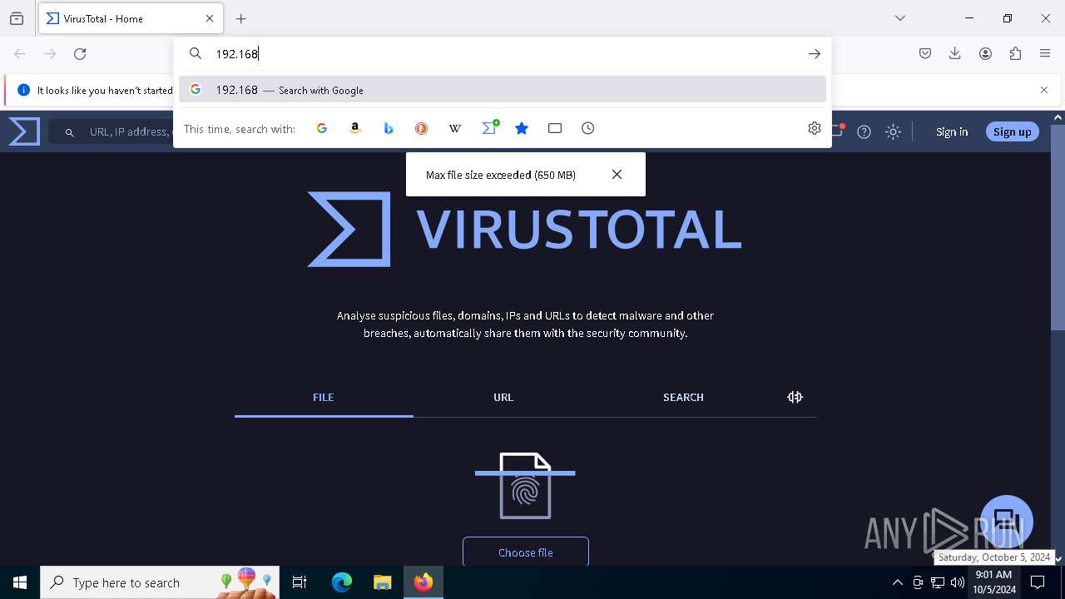This screenshot has width=1065, height=599.
Task: Click in the address bar text field
Action: (x=503, y=53)
